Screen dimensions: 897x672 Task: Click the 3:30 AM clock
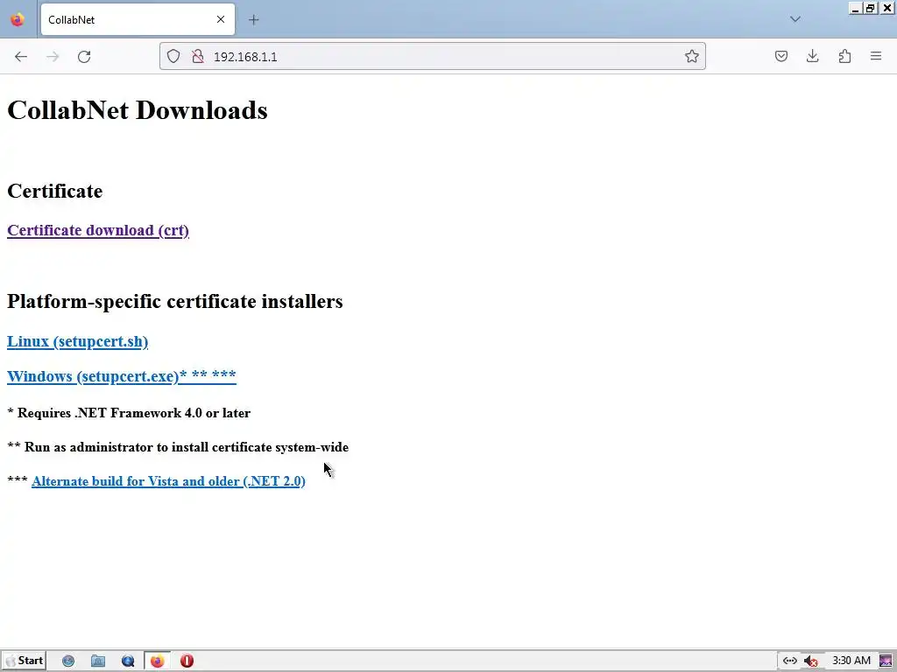(x=851, y=661)
